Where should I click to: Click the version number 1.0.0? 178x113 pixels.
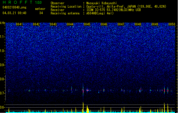coord(38,3)
